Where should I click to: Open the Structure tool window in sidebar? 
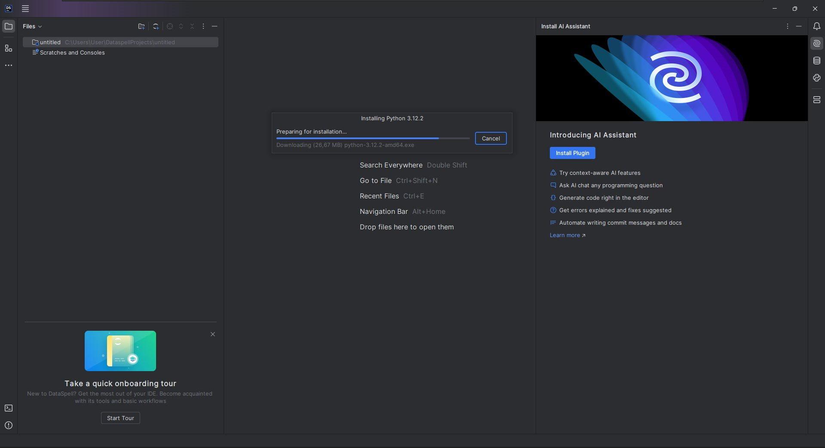pyautogui.click(x=9, y=48)
